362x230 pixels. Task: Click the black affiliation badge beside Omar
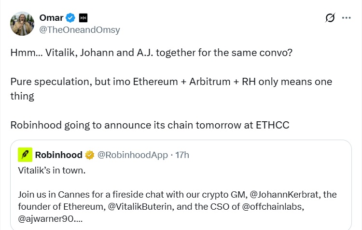click(x=84, y=18)
